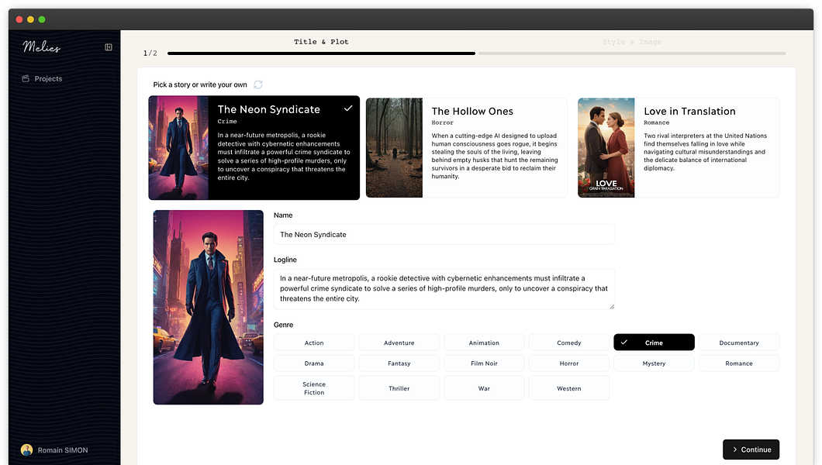The width and height of the screenshot is (822, 465).
Task: Collapse the sidebar with the panel icon
Action: point(109,47)
